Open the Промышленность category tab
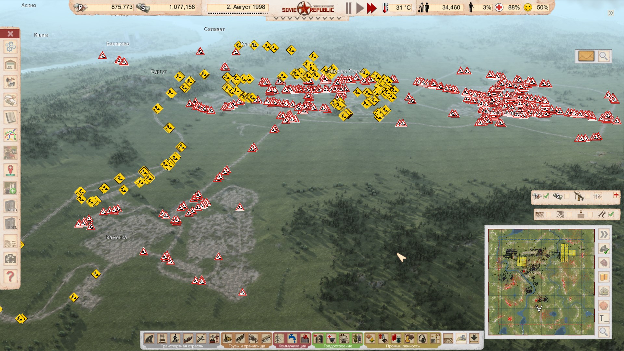624x351 pixels. [x=403, y=346]
